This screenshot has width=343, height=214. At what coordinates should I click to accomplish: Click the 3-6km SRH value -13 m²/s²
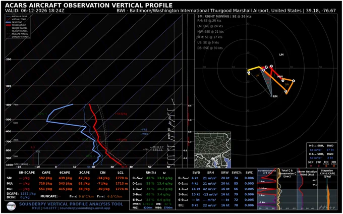209,194
